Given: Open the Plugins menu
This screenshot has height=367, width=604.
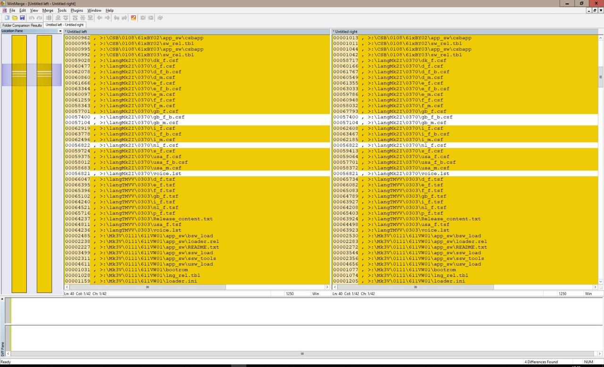Looking at the screenshot, I should 76,10.
